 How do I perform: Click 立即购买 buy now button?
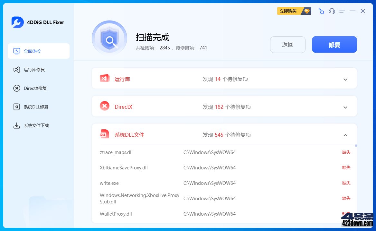pyautogui.click(x=294, y=11)
